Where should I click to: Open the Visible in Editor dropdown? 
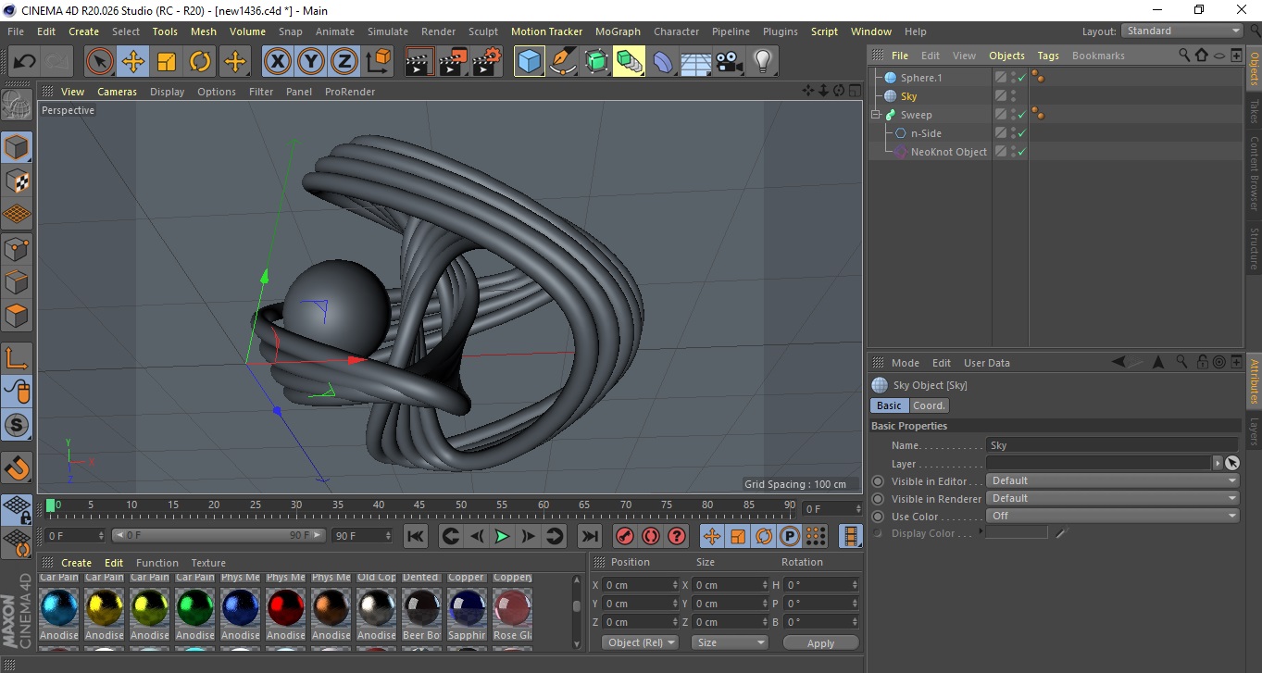(1112, 481)
